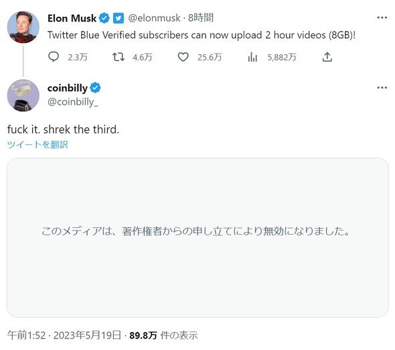This screenshot has height=350, width=395.
Task: Open coinbilly's profile avatar
Action: [23, 95]
